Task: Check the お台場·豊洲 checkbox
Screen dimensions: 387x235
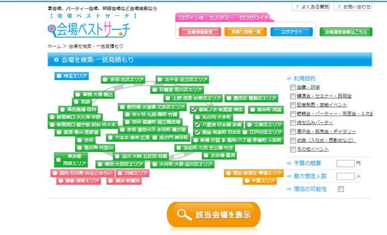Action: tap(206, 155)
